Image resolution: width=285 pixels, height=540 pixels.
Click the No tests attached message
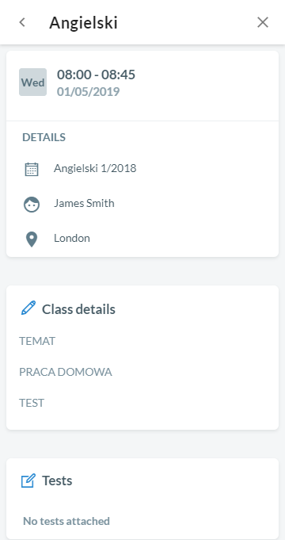tap(66, 521)
